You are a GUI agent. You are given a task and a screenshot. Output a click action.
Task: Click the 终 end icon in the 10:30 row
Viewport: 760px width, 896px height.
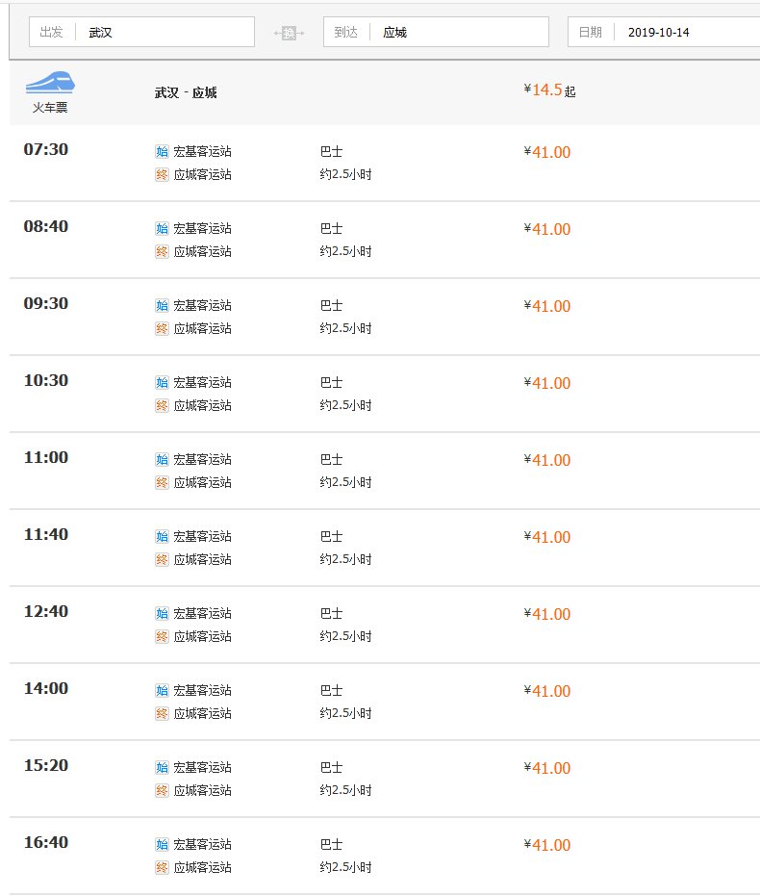point(162,406)
